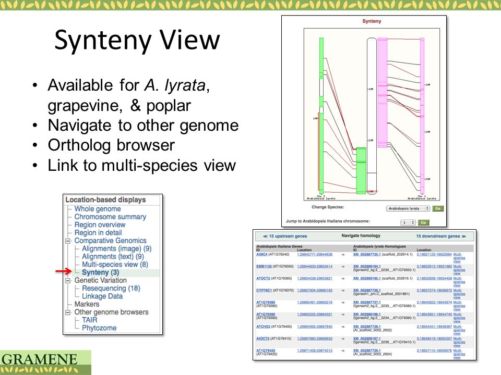Click the green synteny block beside chromosome
The image size is (501, 375).
point(361,171)
